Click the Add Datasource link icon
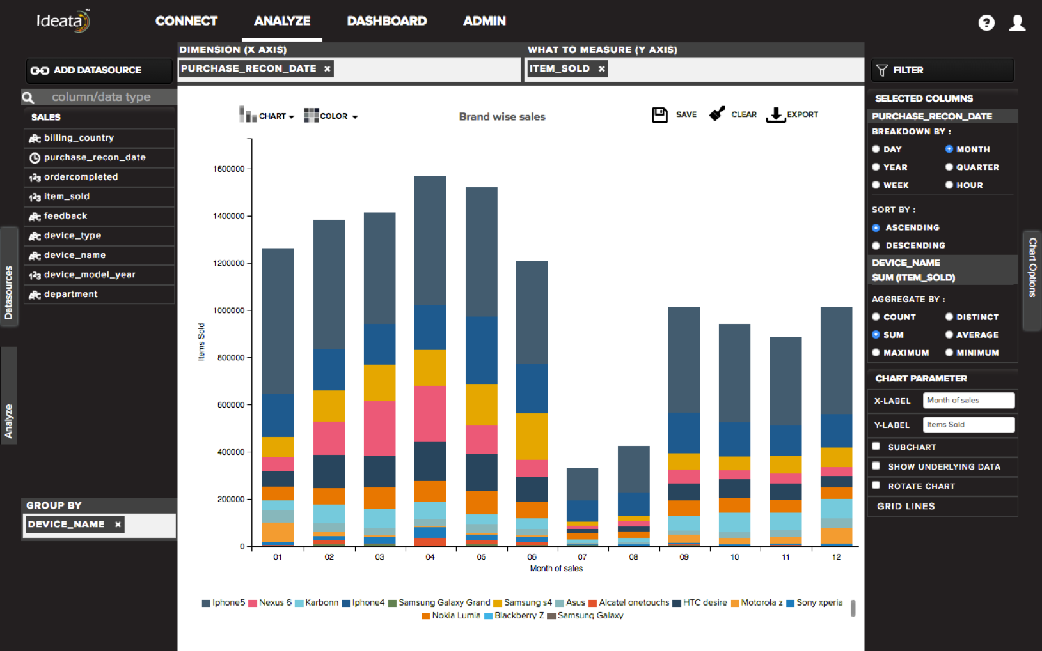This screenshot has height=651, width=1042. click(x=40, y=70)
